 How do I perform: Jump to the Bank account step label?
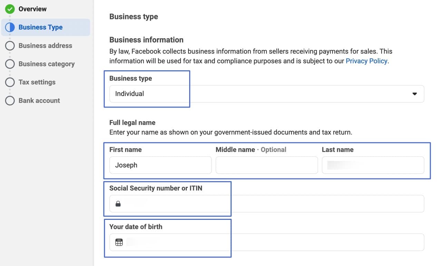click(39, 100)
